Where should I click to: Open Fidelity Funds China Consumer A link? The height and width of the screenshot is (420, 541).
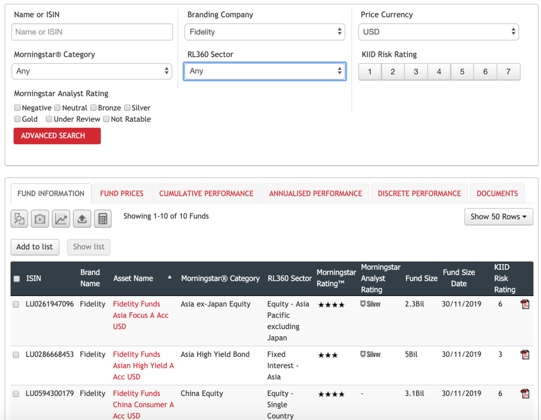point(143,405)
